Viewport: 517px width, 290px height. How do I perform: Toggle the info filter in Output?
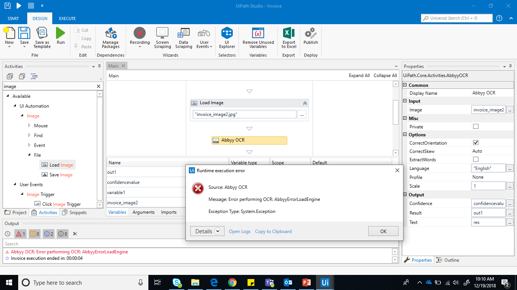48,234
